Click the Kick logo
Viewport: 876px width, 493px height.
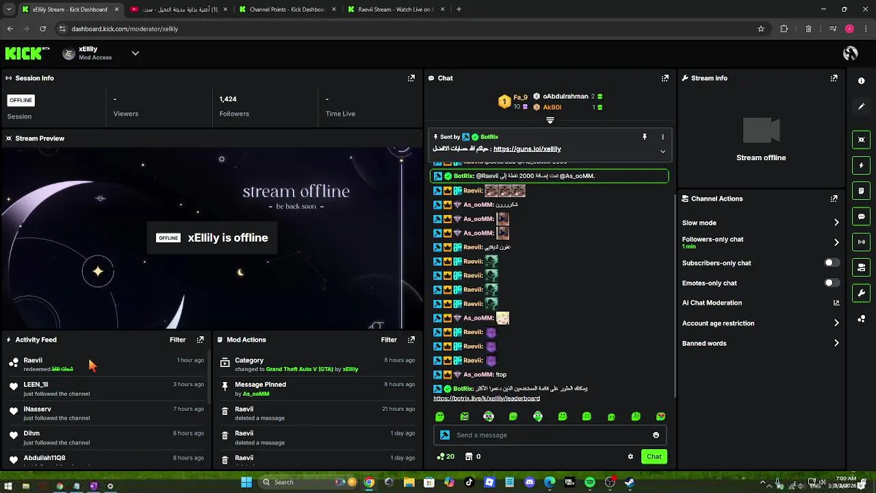27,53
